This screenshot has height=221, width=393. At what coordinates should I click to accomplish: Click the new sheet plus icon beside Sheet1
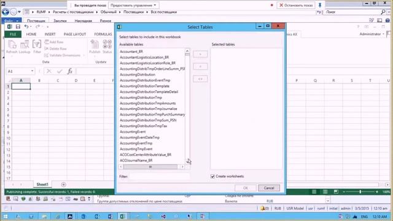63,185
